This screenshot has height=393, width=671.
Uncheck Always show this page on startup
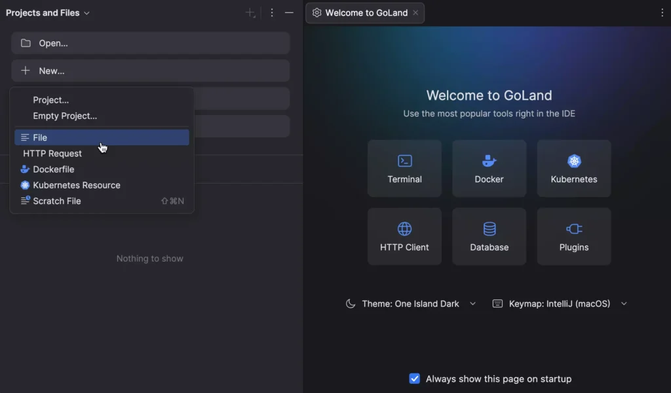pos(414,378)
